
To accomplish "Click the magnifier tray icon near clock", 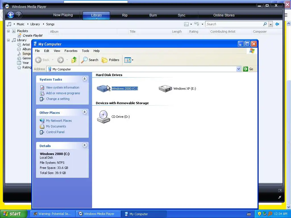I will coord(270,214).
